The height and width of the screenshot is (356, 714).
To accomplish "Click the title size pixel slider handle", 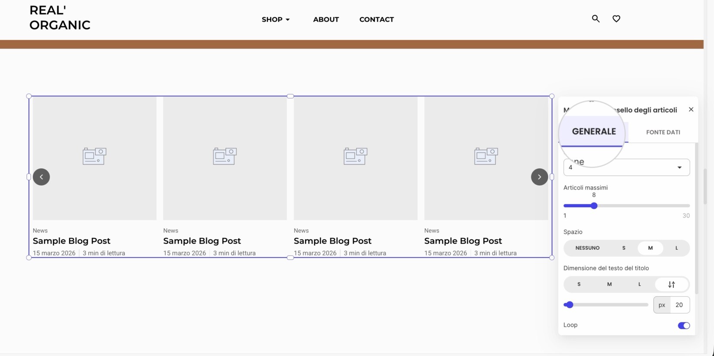I will click(x=570, y=305).
